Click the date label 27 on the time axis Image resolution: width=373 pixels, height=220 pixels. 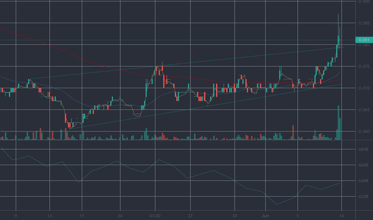coord(190,216)
